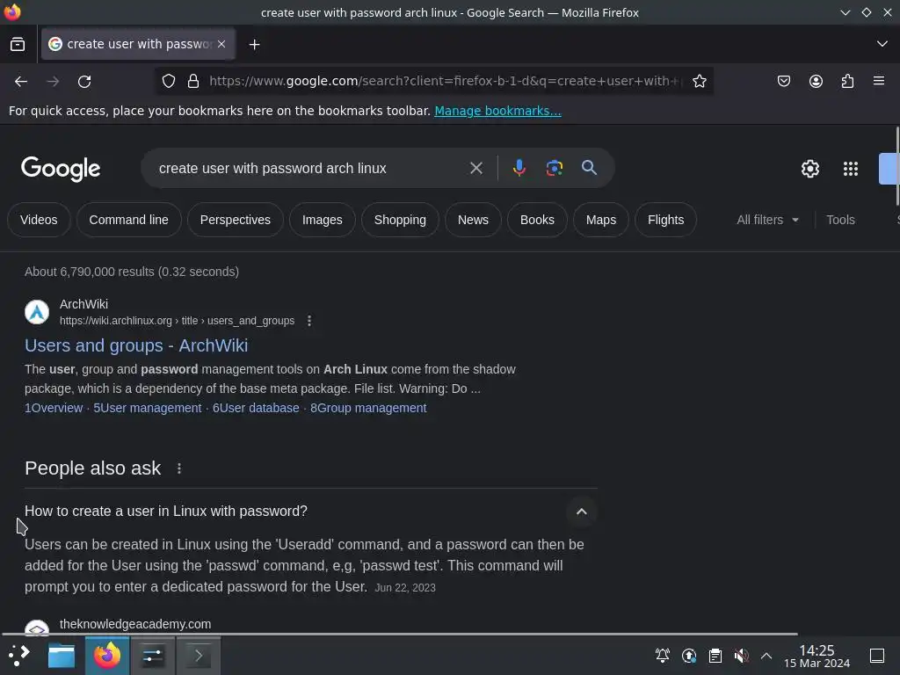Open the terminal from the taskbar
This screenshot has height=675, width=900.
click(198, 656)
